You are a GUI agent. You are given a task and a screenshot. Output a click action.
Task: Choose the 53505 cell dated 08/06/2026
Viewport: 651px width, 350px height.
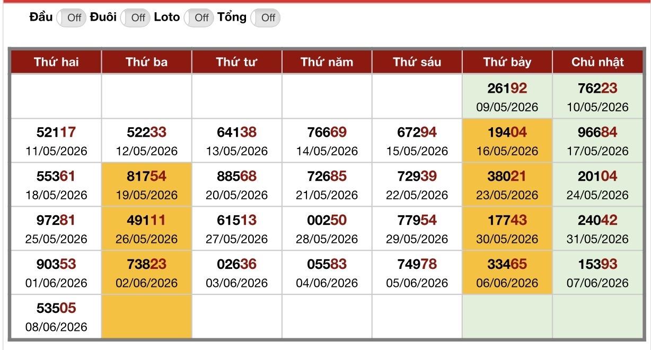tap(56, 317)
